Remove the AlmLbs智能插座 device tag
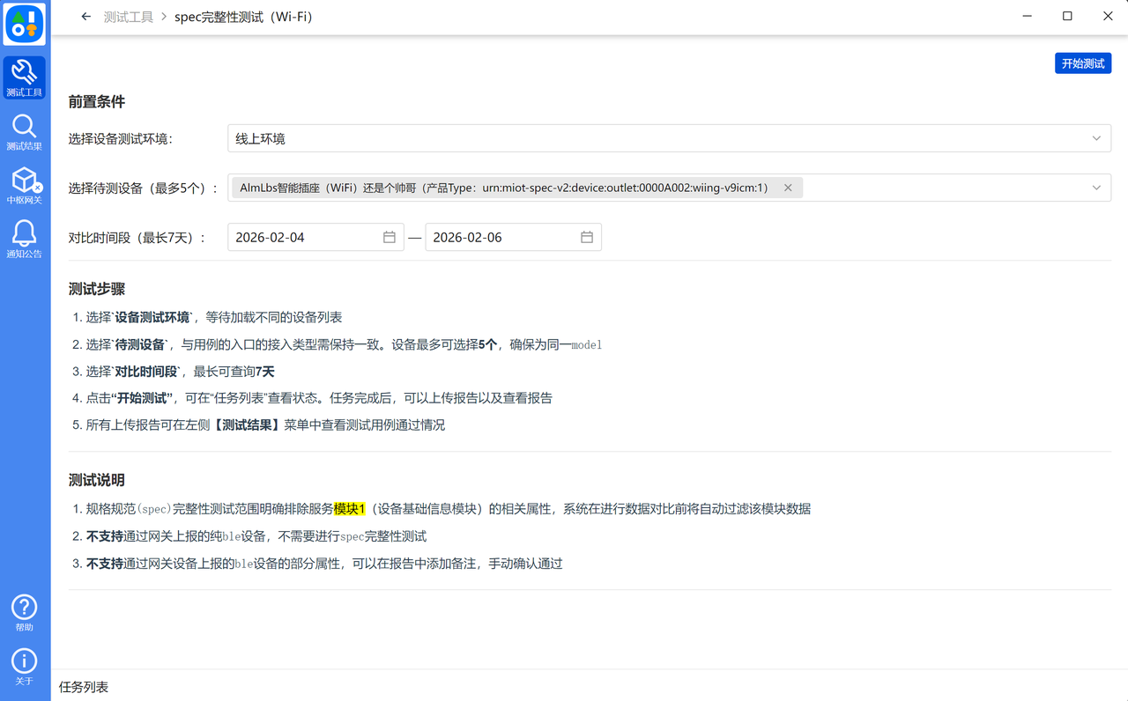The image size is (1128, 701). (788, 188)
